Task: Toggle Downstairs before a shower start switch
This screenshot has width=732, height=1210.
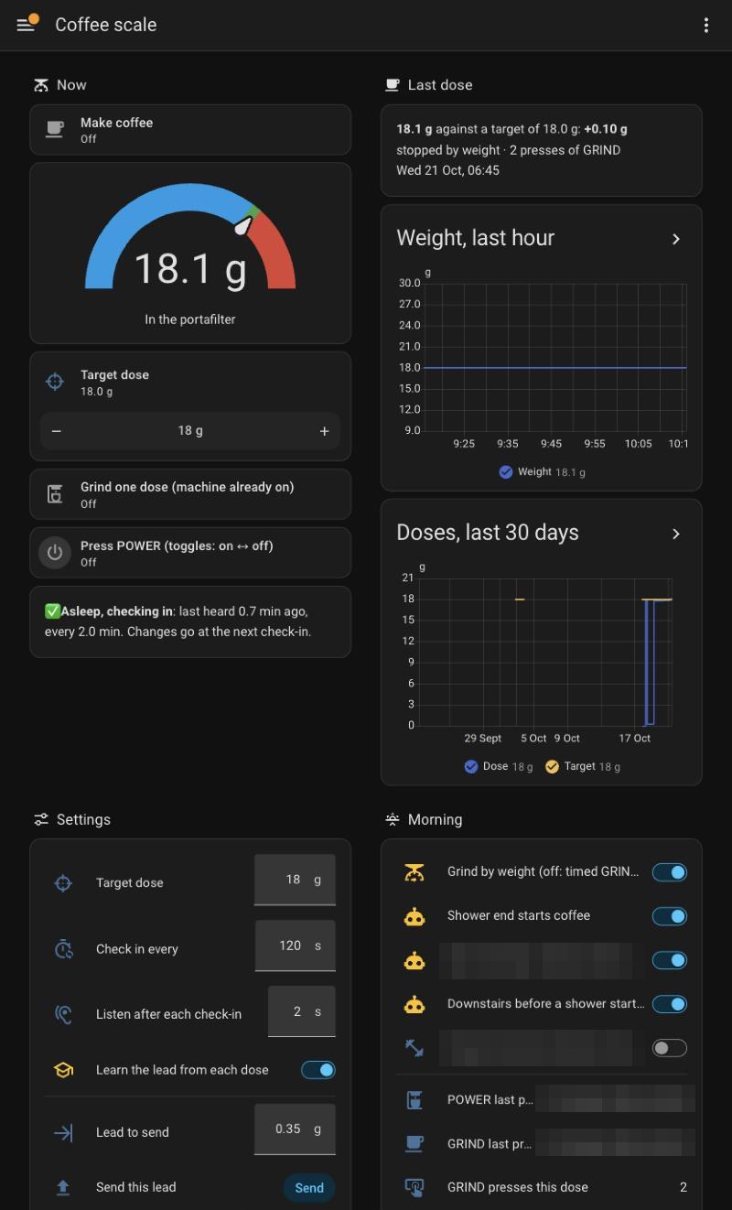Action: (x=670, y=1004)
